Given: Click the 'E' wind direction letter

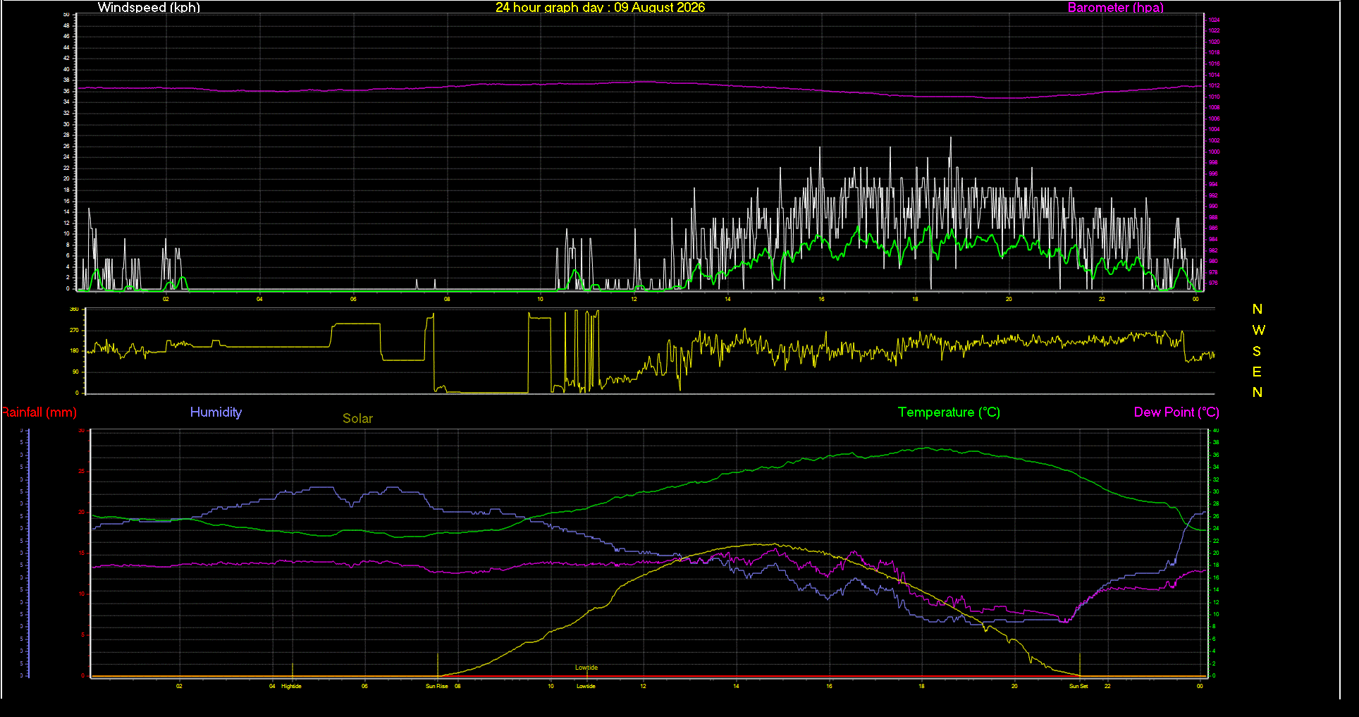Looking at the screenshot, I should [1257, 372].
